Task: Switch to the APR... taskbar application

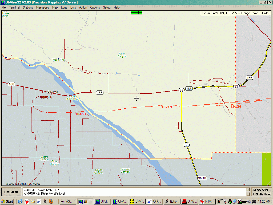Action: pyautogui.click(x=154, y=202)
